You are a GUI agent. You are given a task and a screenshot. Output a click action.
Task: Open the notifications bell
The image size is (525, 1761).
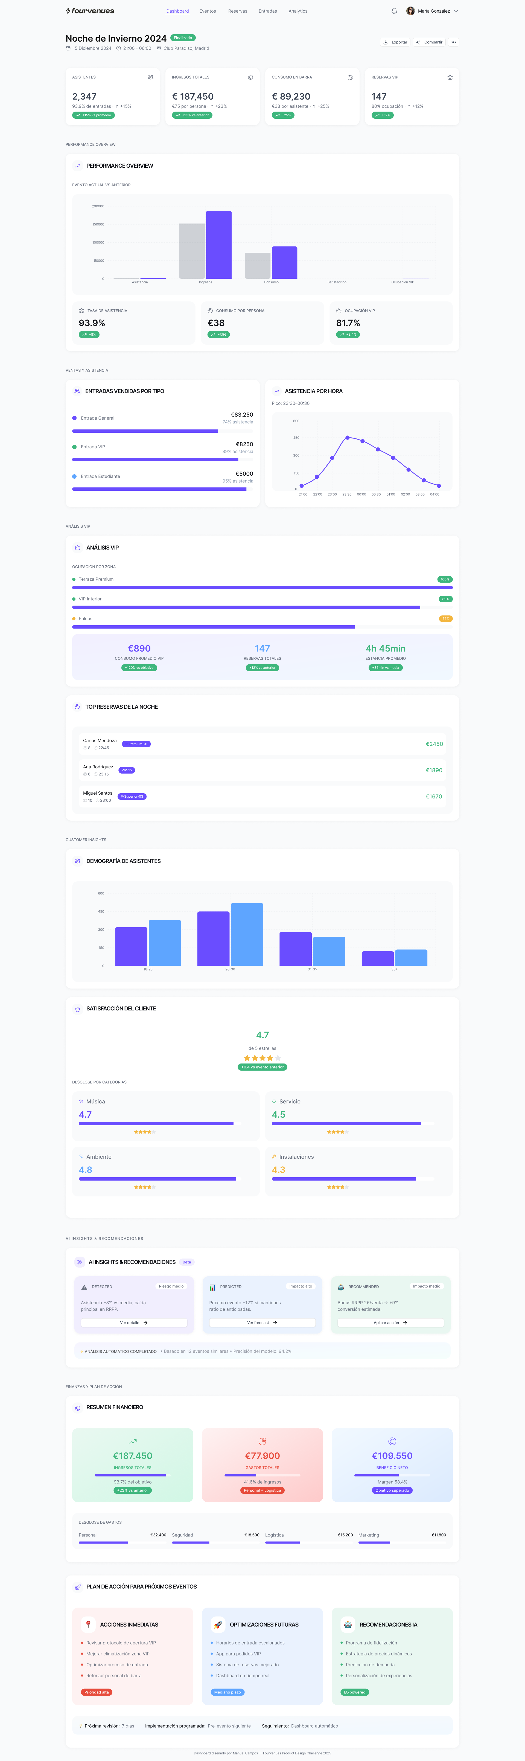click(394, 11)
